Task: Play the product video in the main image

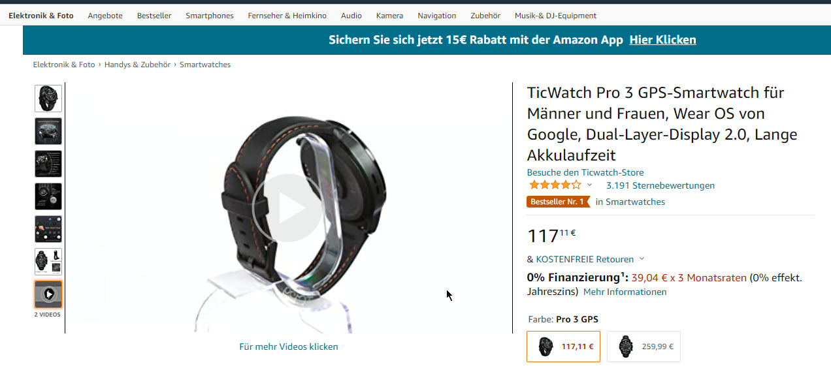Action: (x=287, y=208)
